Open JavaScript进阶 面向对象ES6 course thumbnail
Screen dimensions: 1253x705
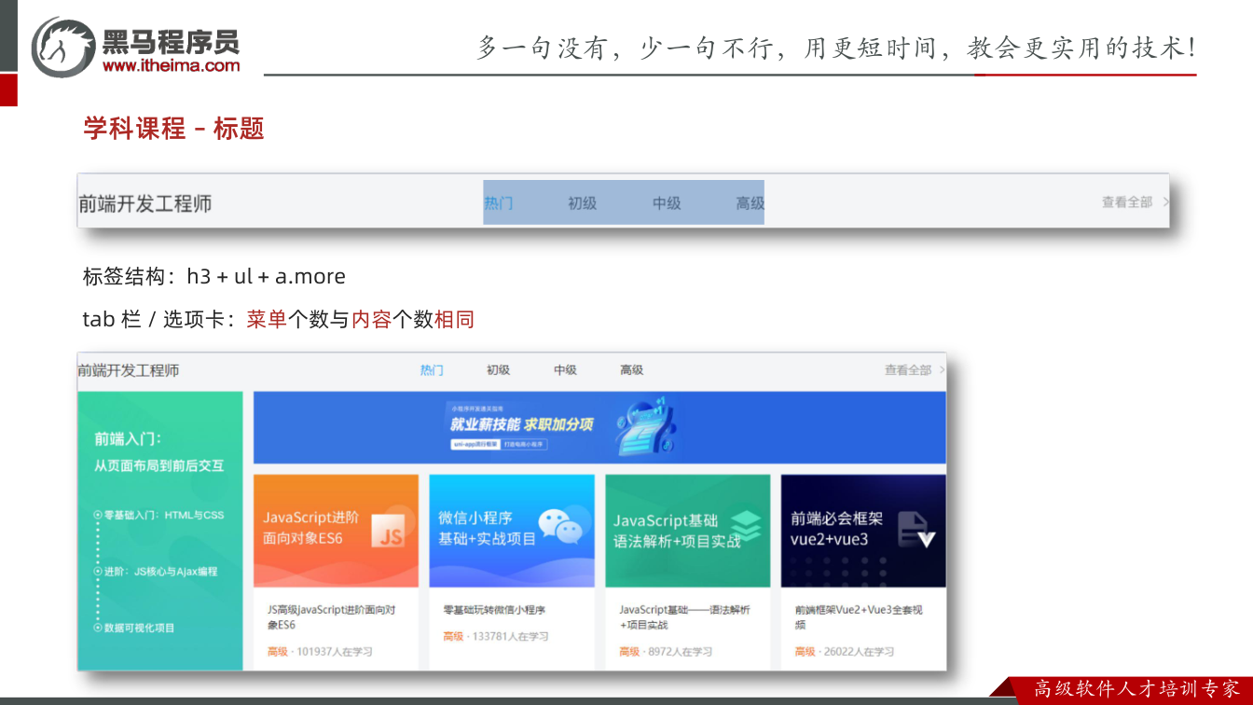[336, 531]
